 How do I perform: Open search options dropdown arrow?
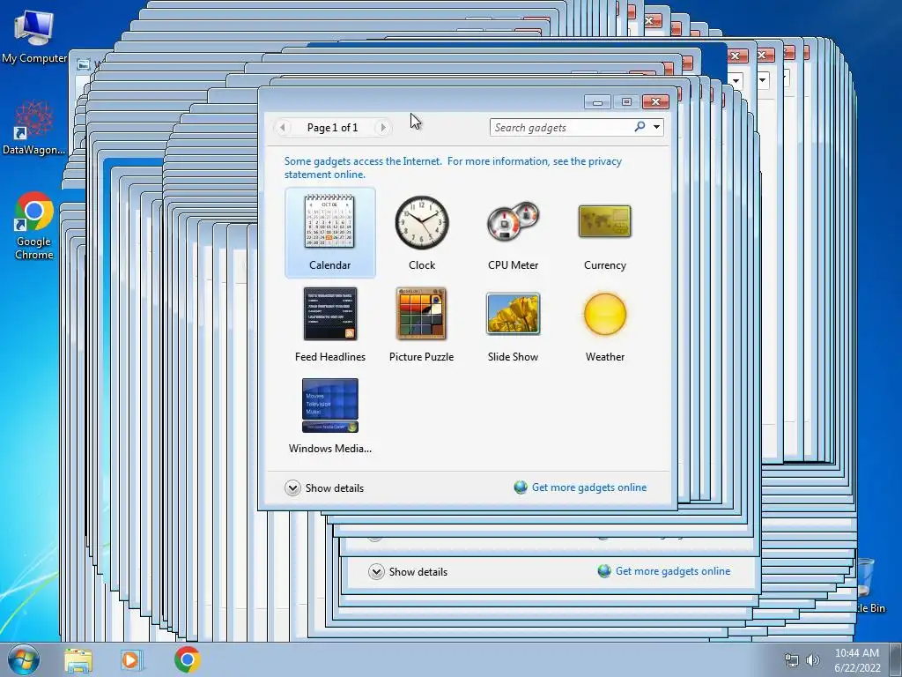point(656,127)
